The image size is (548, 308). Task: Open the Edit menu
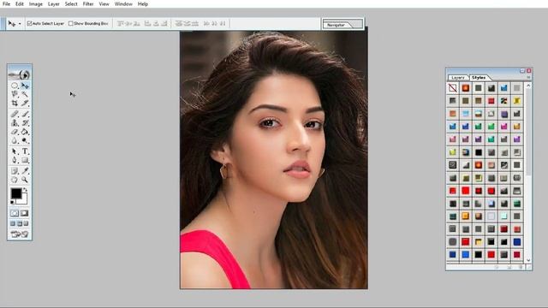pyautogui.click(x=20, y=4)
